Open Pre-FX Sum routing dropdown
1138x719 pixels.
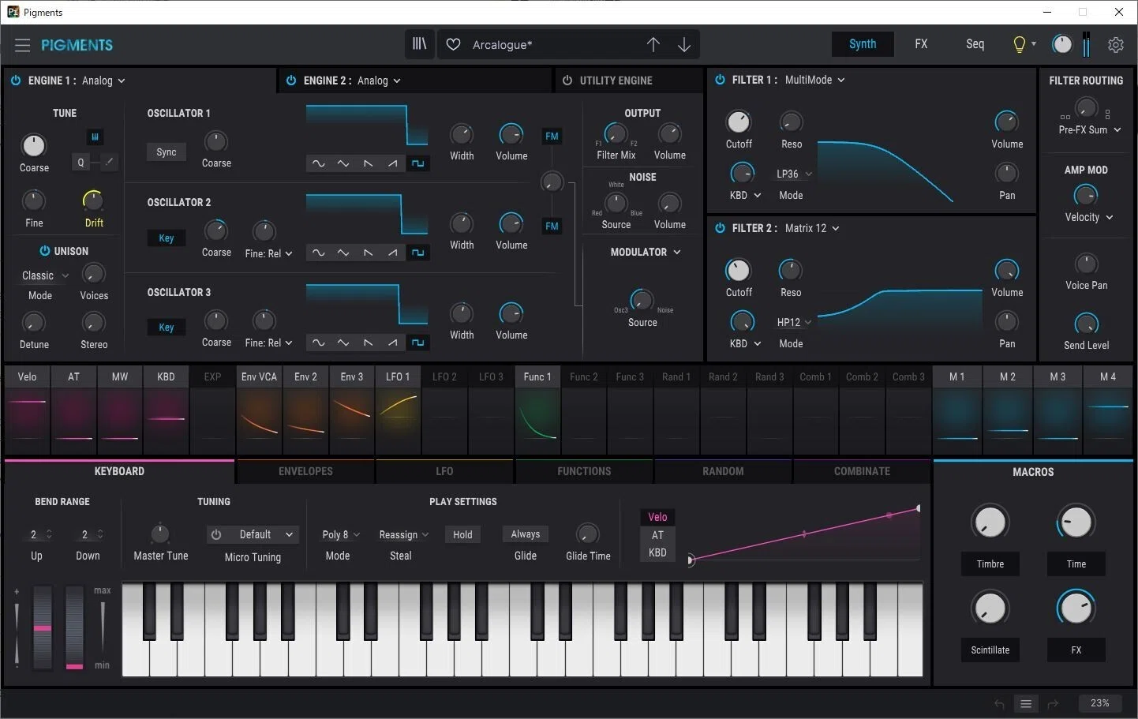click(1090, 129)
